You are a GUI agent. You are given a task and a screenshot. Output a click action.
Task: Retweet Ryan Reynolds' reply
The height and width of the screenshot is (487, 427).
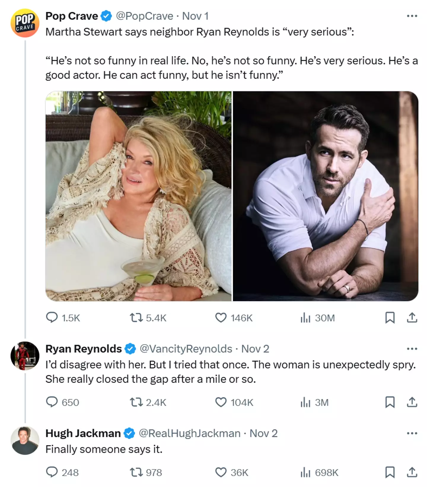(x=136, y=402)
